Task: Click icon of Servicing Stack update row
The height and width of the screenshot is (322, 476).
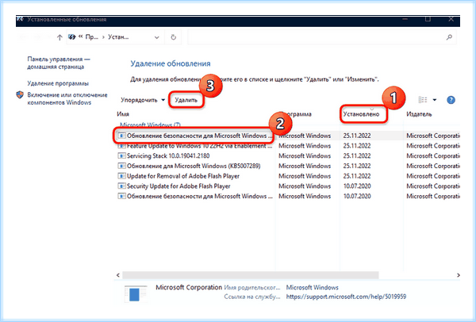Action: (121, 155)
